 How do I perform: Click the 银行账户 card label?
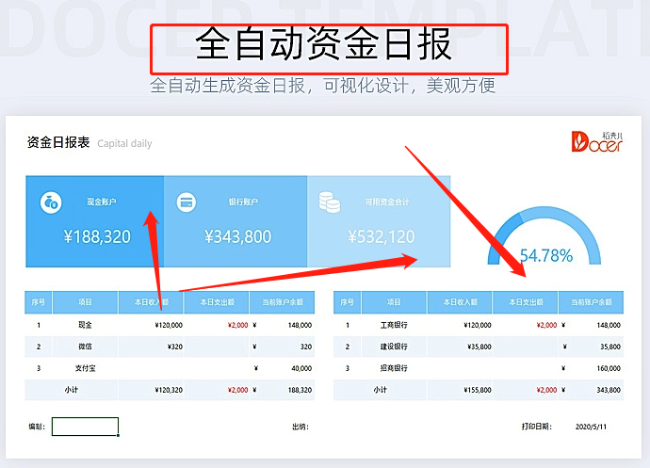coord(243,202)
